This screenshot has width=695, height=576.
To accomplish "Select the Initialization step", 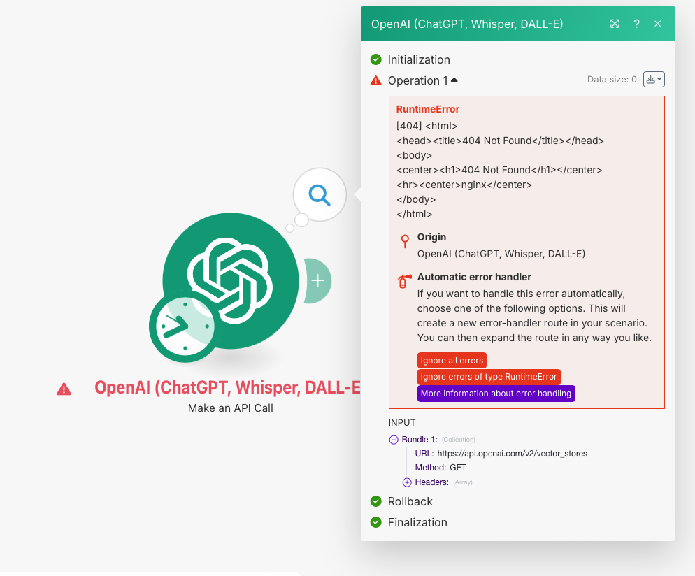I will pos(419,60).
